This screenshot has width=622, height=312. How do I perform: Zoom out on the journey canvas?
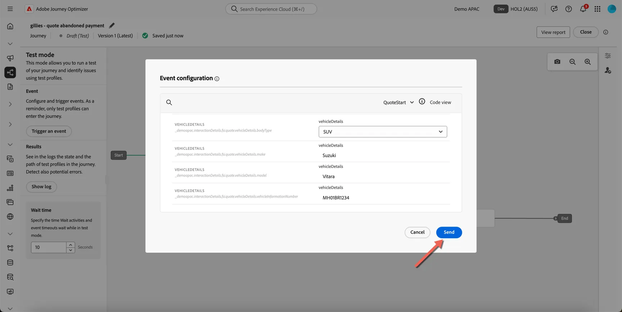tap(572, 62)
